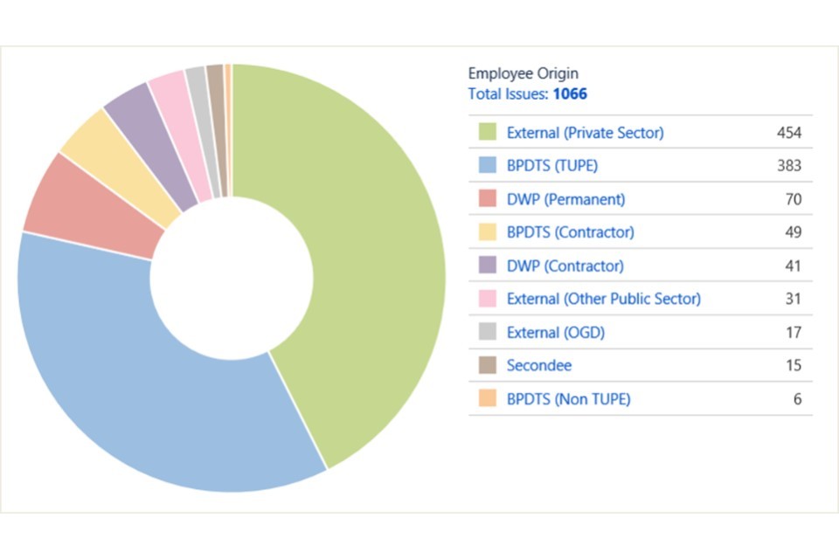The image size is (839, 559).
Task: Select purple swatch beside DWP (Contractor)
Action: point(488,266)
